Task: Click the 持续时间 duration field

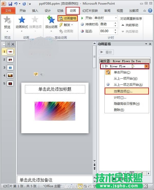Action: click(x=107, y=24)
